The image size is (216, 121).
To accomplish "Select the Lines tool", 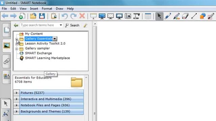I will click(194, 16).
